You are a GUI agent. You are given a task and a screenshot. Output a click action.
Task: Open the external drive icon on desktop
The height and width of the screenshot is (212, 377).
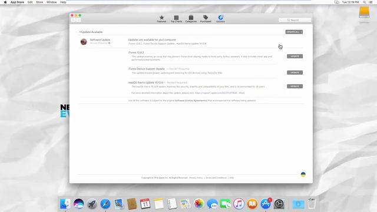coord(364,12)
